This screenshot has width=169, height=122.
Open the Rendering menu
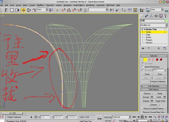tap(90, 5)
